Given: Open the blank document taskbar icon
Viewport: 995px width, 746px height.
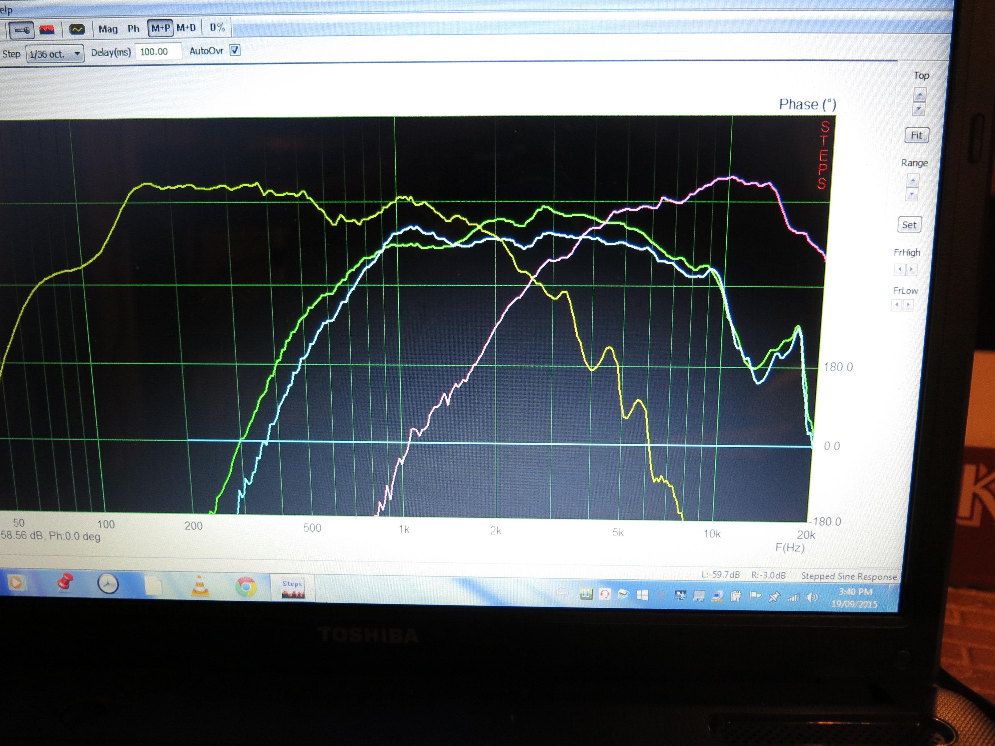Looking at the screenshot, I should (153, 586).
